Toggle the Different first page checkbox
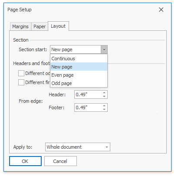175x176 pixels. (x=21, y=82)
